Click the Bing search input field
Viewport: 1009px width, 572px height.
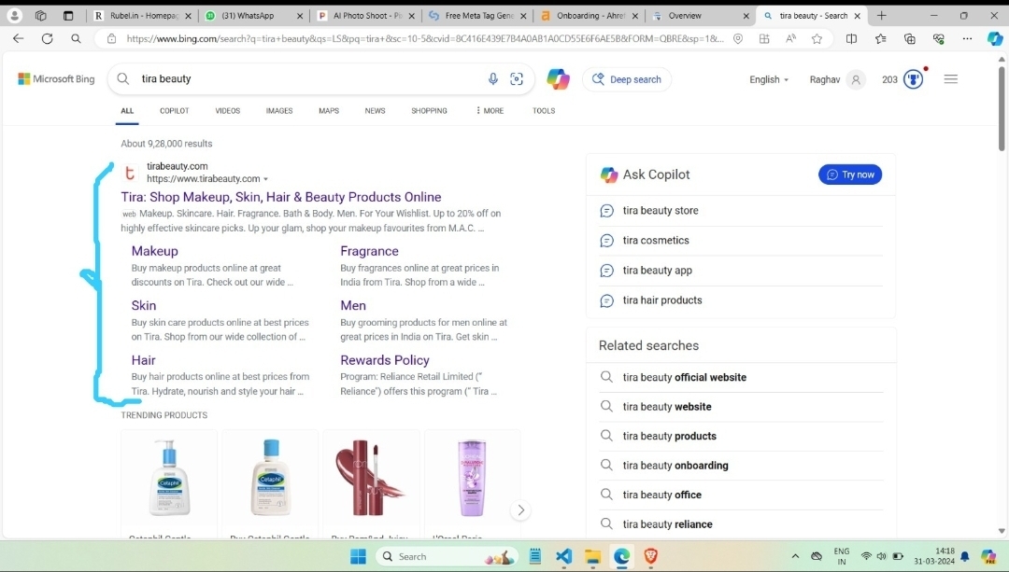[308, 79]
